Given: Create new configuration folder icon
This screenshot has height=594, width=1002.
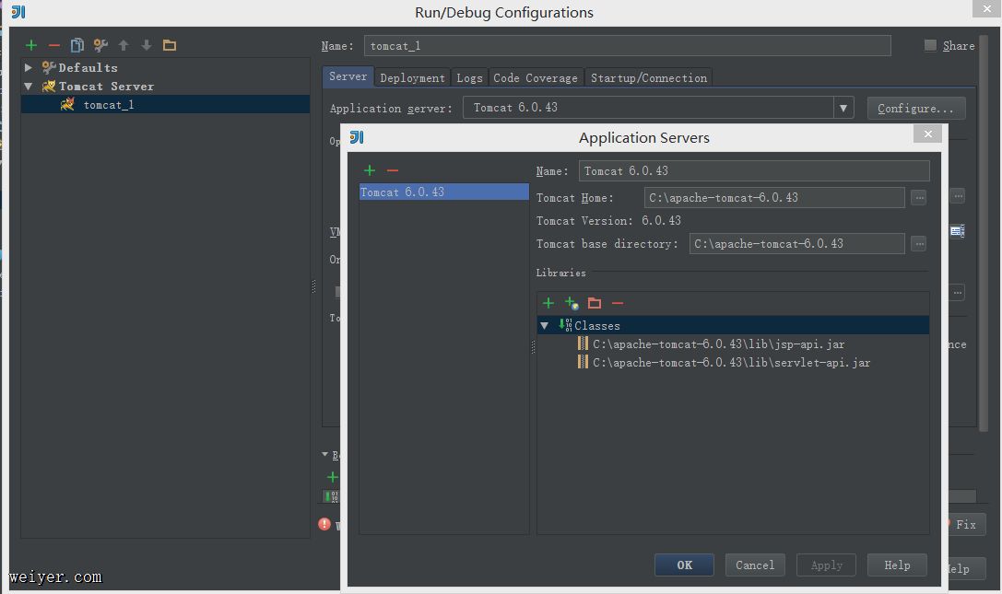Looking at the screenshot, I should [x=170, y=45].
